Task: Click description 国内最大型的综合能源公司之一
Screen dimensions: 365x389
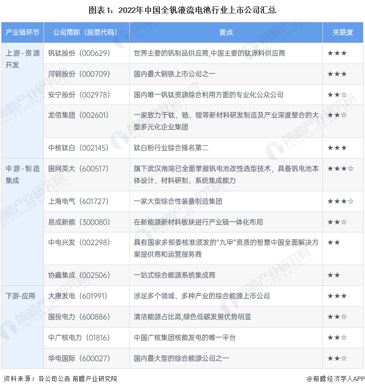Action: pyautogui.click(x=181, y=358)
